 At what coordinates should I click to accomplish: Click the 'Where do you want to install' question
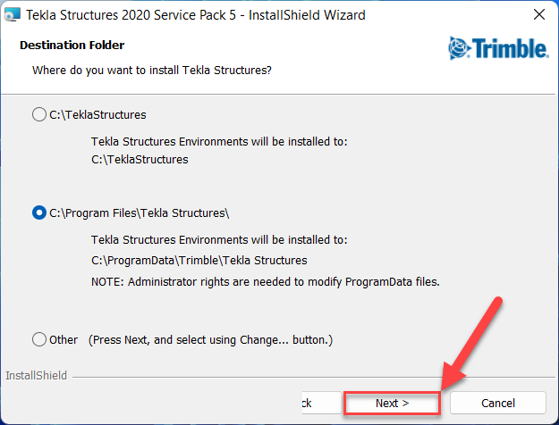point(150,69)
